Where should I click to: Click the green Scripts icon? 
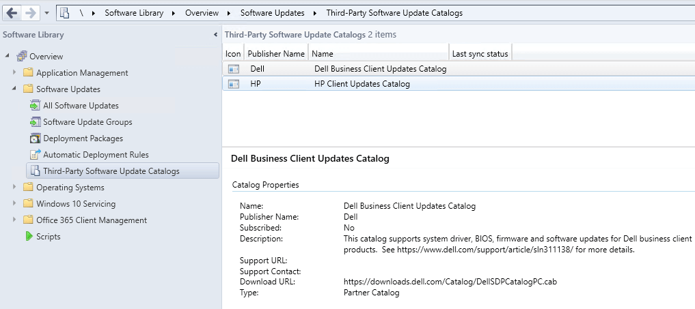29,237
